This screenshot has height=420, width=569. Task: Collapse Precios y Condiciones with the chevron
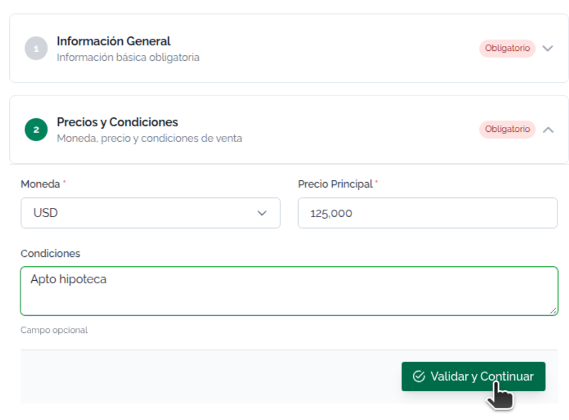[x=548, y=129]
